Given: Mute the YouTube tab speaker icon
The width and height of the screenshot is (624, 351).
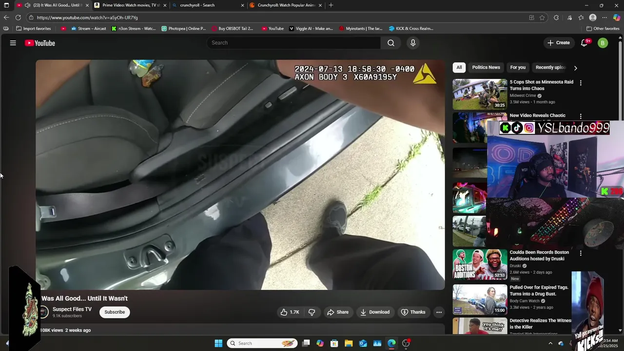Looking at the screenshot, I should pyautogui.click(x=27, y=5).
